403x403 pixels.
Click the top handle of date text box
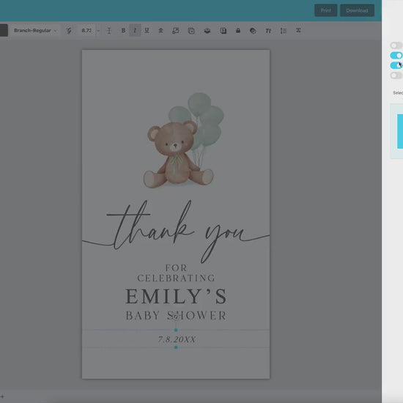point(176,330)
